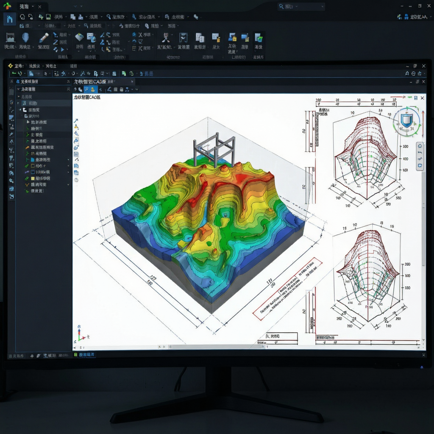Toggle the orange outlined square in the model tree
The height and width of the screenshot is (434, 434).
tap(33, 166)
